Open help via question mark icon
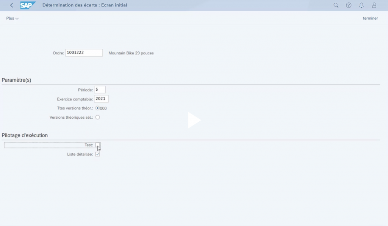This screenshot has height=226, width=388. [349, 5]
